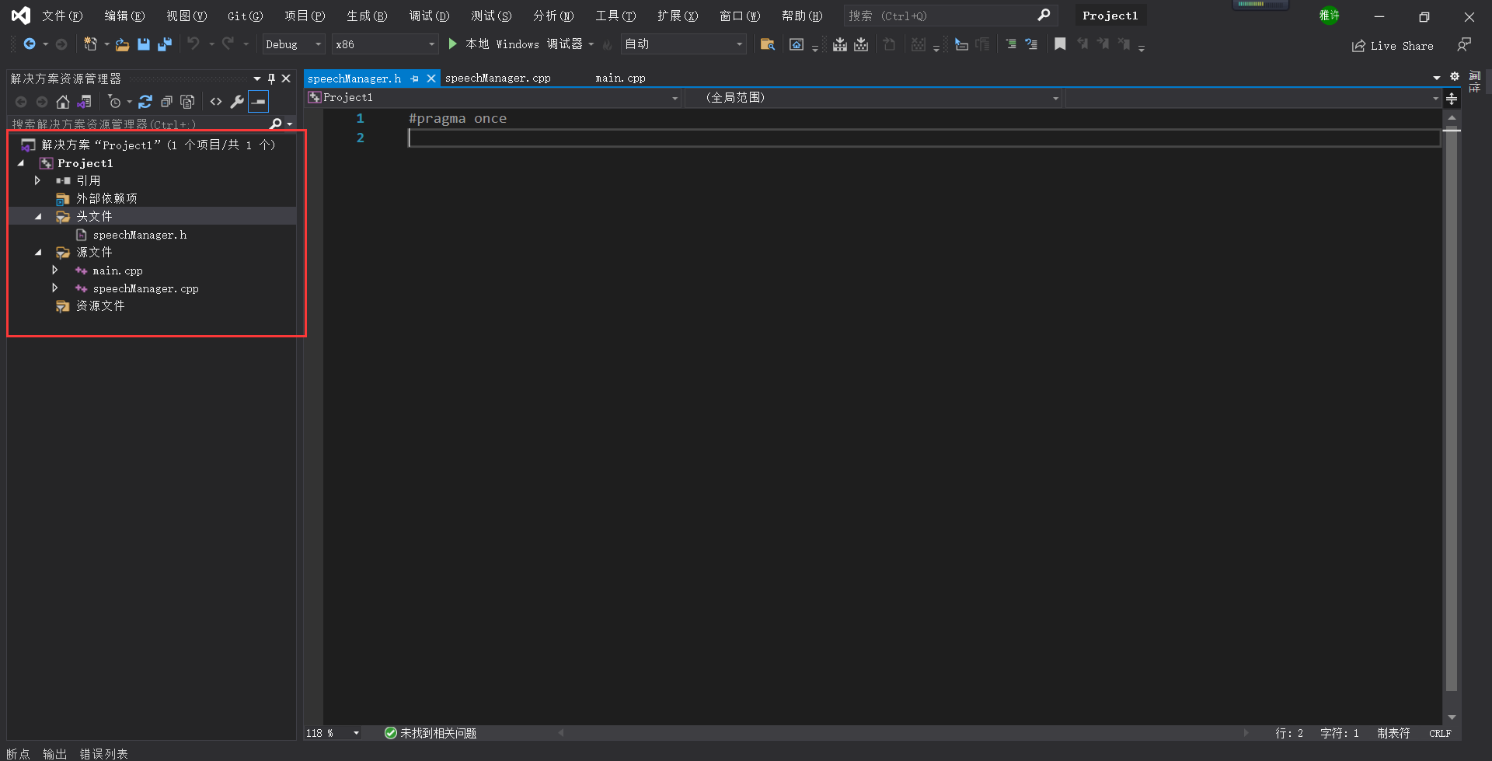The width and height of the screenshot is (1492, 761).
Task: Open editor window settings gear icon
Action: (x=1455, y=77)
